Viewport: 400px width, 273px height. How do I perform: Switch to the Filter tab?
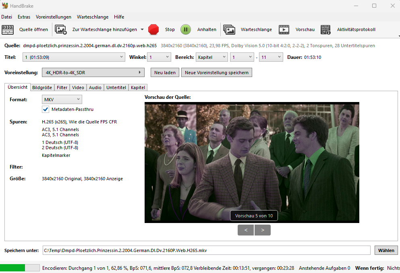click(x=62, y=88)
